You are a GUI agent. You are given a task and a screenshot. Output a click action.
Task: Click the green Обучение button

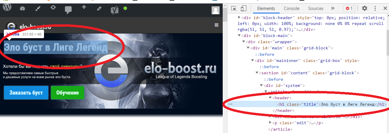(68, 92)
